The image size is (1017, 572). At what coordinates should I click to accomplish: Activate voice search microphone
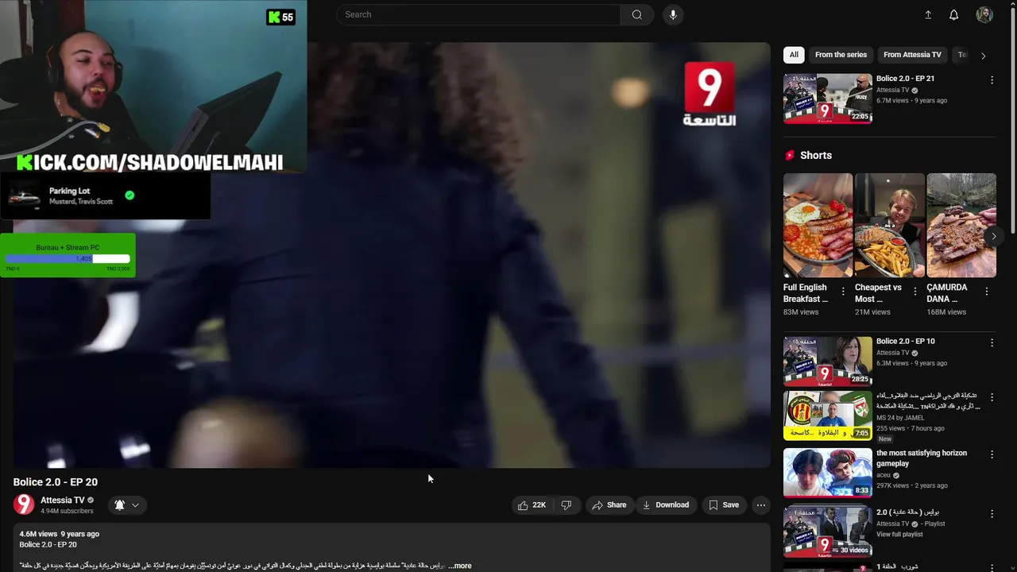(673, 14)
